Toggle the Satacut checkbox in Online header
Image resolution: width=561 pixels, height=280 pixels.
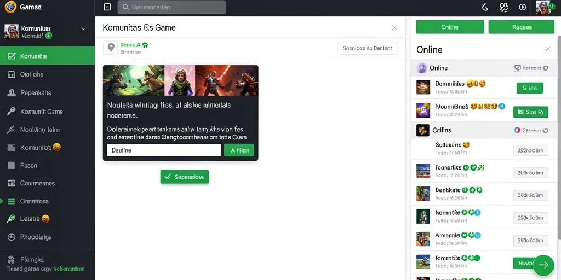pyautogui.click(x=517, y=68)
